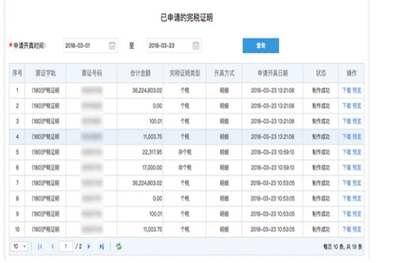Click 预览 link in row 7
395x263 pixels.
357,183
